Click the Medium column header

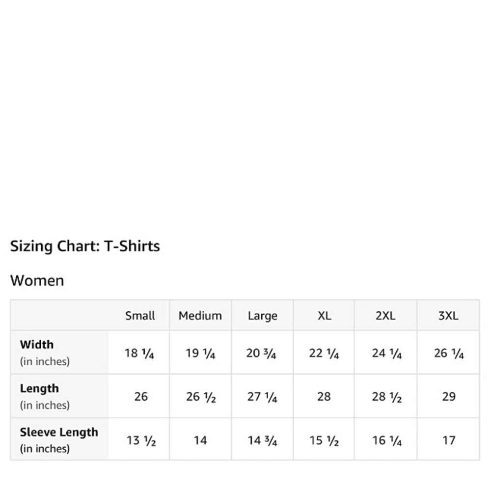(x=200, y=315)
